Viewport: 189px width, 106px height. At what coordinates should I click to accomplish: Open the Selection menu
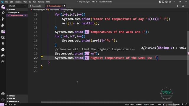18,2
